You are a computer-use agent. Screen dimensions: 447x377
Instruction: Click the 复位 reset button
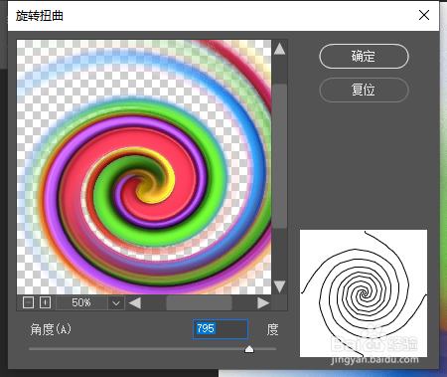364,90
